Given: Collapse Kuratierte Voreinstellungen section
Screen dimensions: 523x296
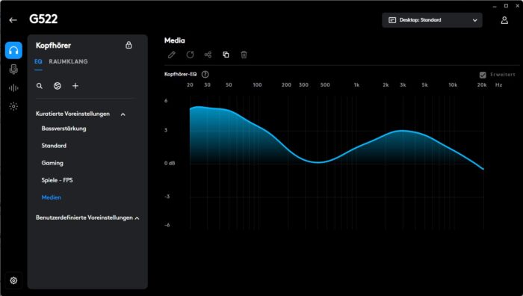Looking at the screenshot, I should coord(123,114).
